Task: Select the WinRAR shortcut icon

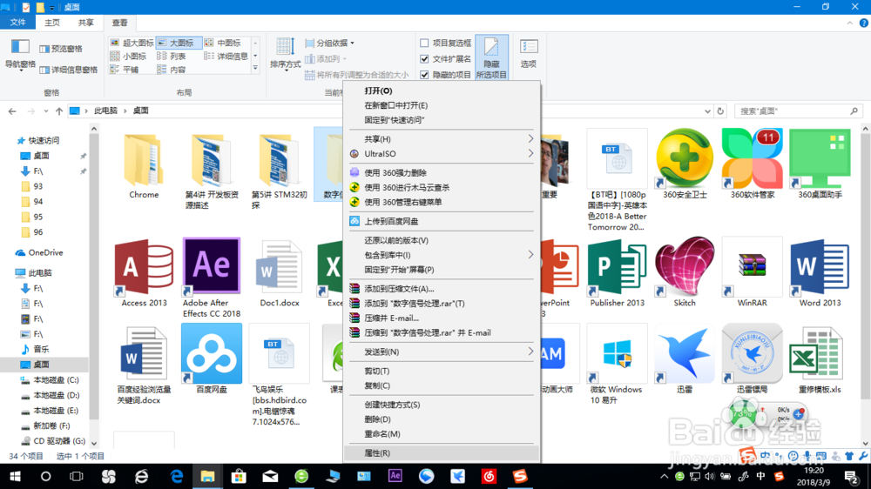Action: (753, 266)
